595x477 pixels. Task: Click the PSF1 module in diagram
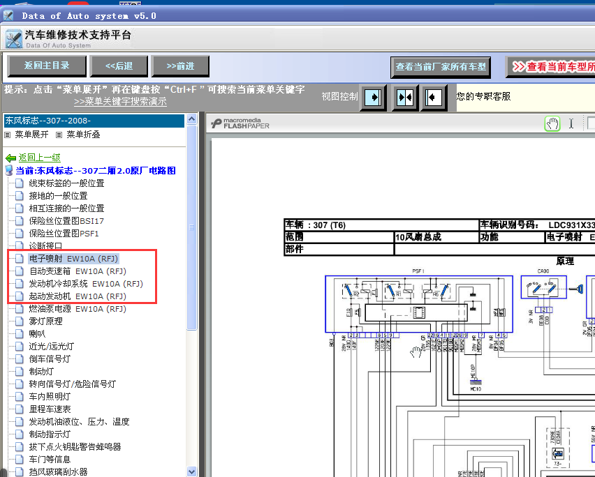coord(419,304)
